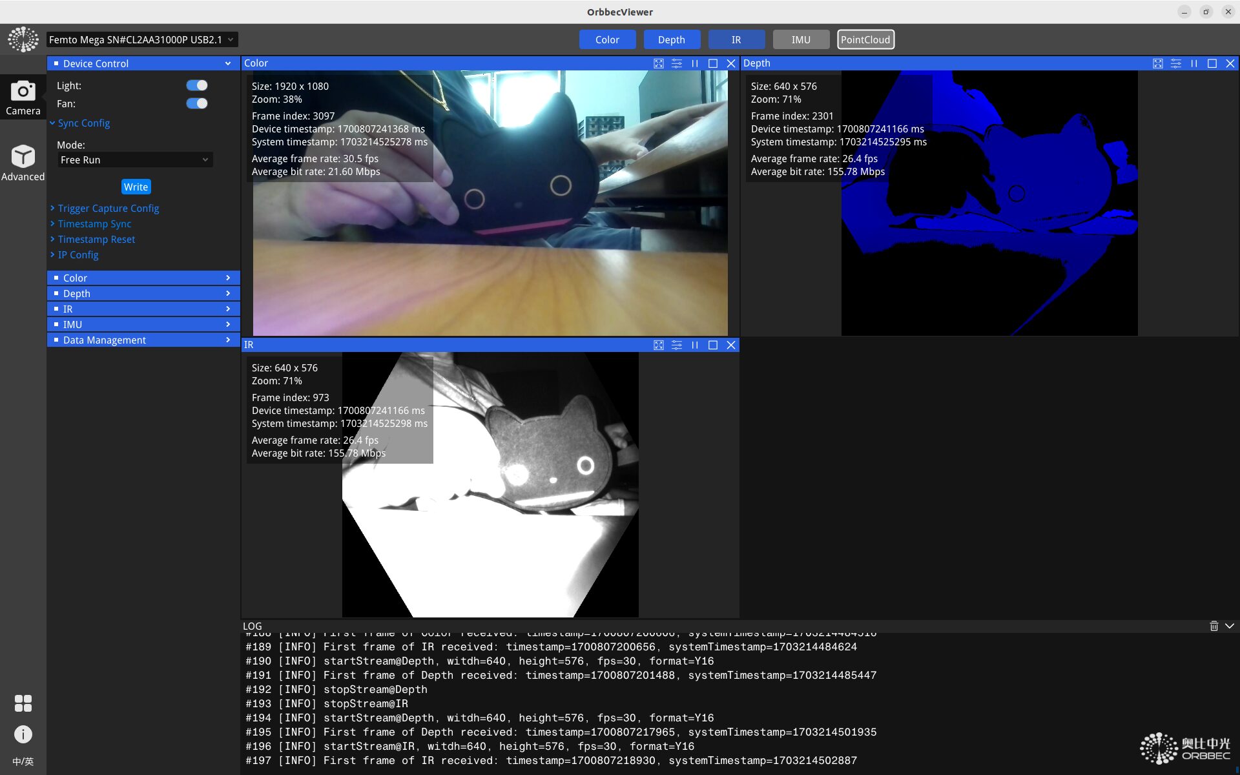Clear the log with trash icon
Image resolution: width=1240 pixels, height=775 pixels.
click(1214, 626)
